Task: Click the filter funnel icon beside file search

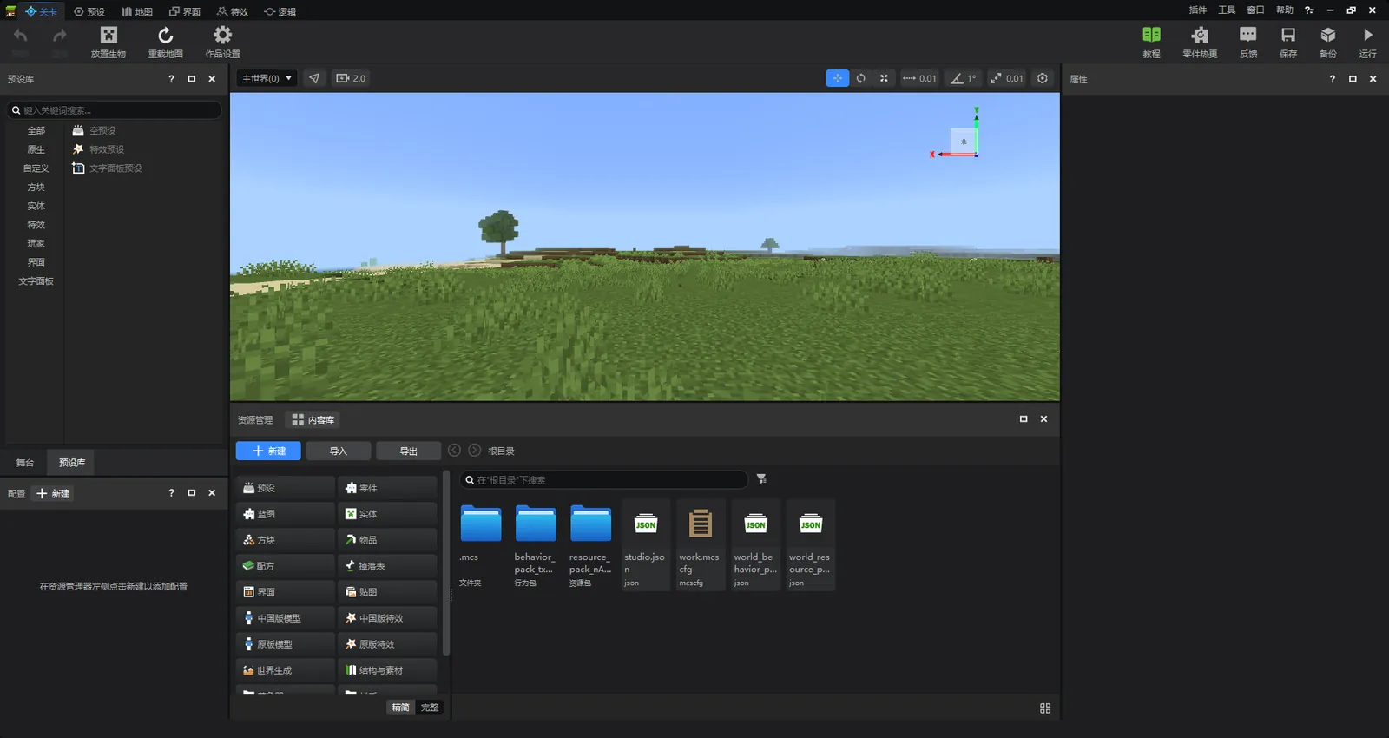Action: pos(761,479)
